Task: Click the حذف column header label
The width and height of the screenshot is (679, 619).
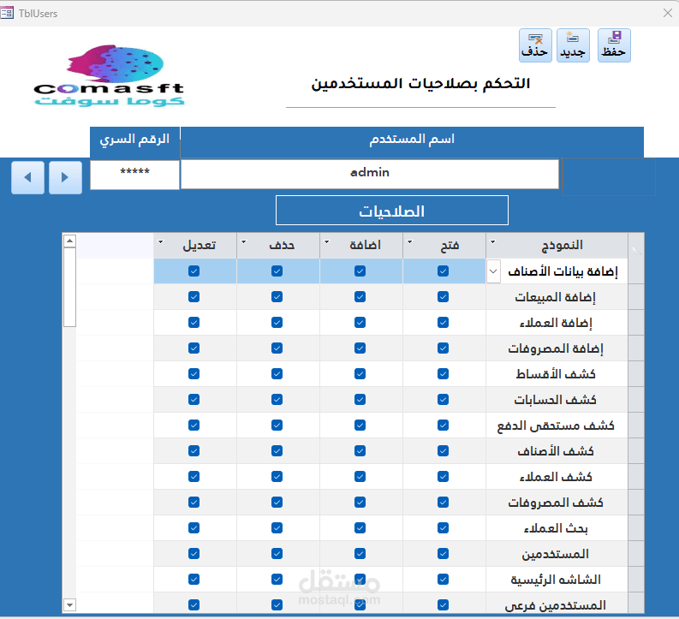Action: pos(282,246)
